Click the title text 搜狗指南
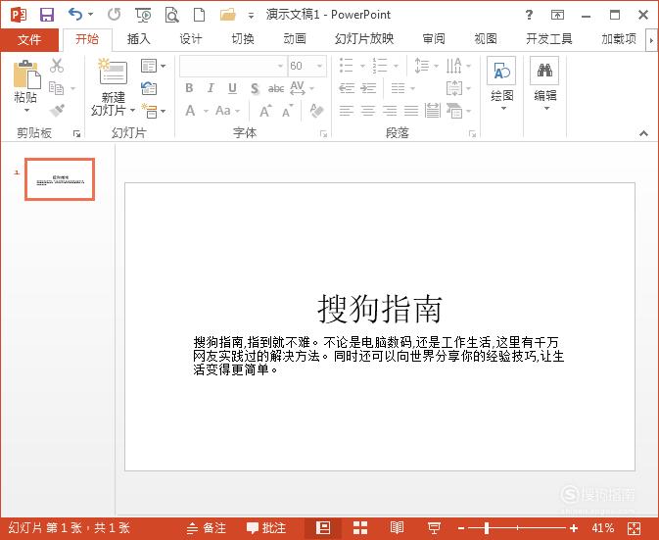This screenshot has height=540, width=659. pos(380,309)
